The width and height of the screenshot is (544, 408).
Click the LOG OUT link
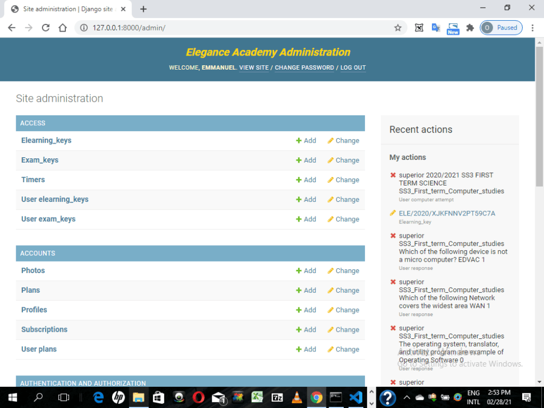coord(353,67)
